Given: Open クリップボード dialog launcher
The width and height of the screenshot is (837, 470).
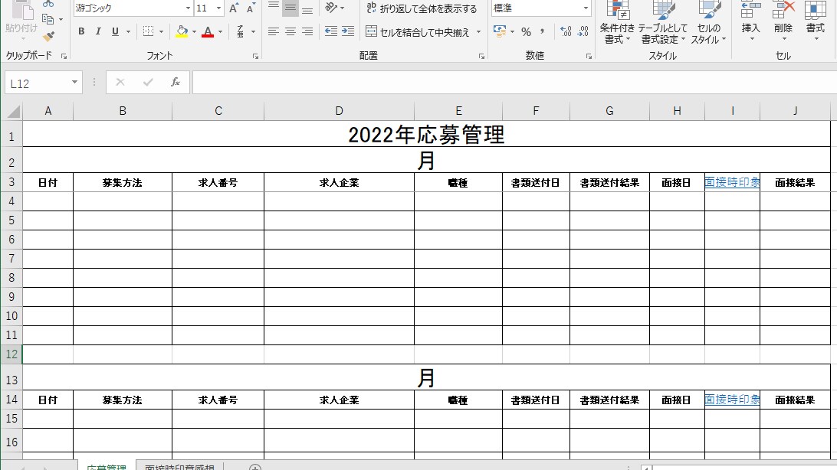Looking at the screenshot, I should [64, 56].
